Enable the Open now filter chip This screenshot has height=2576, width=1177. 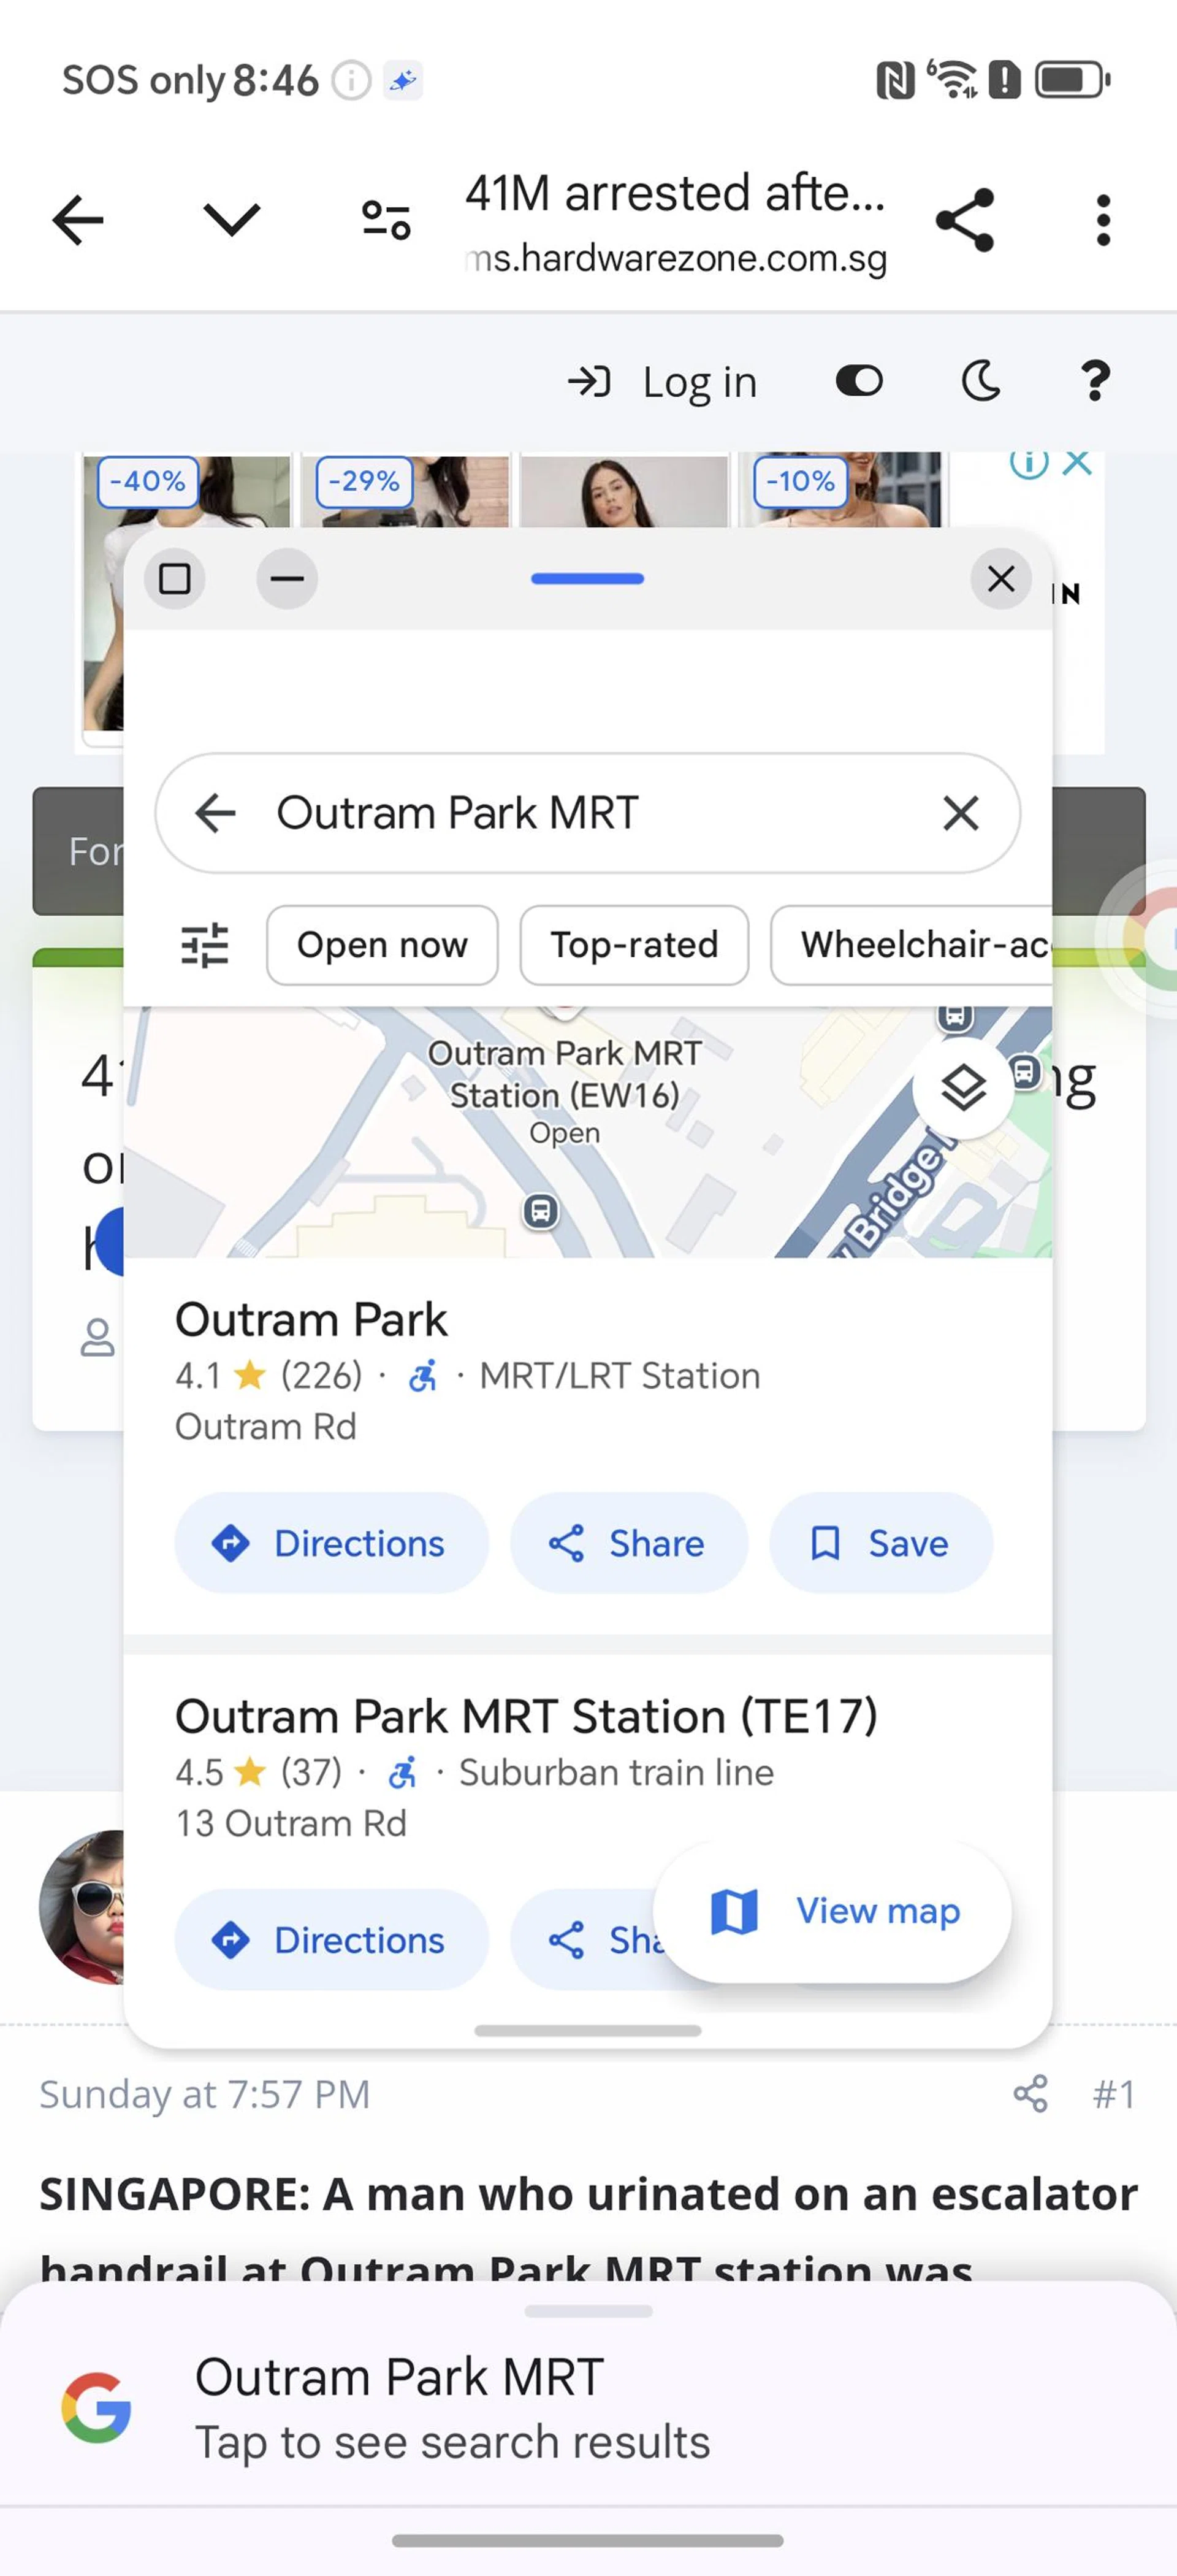coord(382,945)
